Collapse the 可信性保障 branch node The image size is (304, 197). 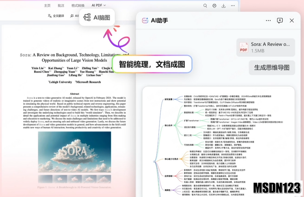[195, 145]
